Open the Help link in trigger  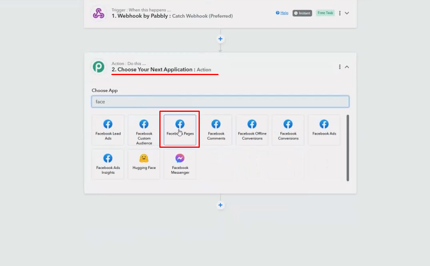point(282,13)
